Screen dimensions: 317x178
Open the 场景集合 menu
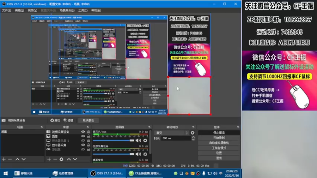tap(67, 10)
